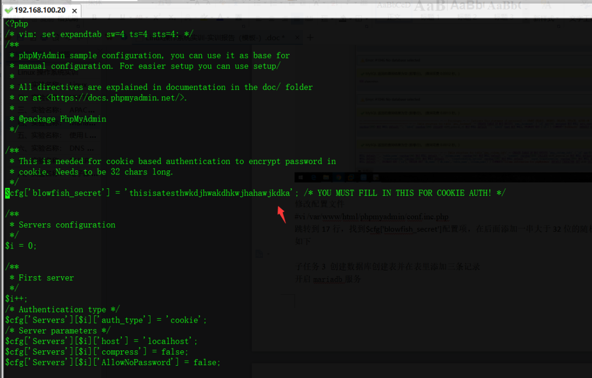This screenshot has height=378, width=592.
Task: Click the 'First server' comment line
Action: tap(41, 278)
